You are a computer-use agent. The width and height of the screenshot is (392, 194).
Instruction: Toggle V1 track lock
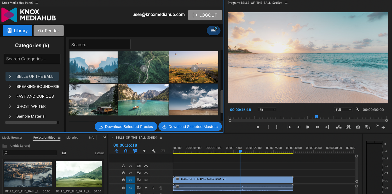[123, 180]
